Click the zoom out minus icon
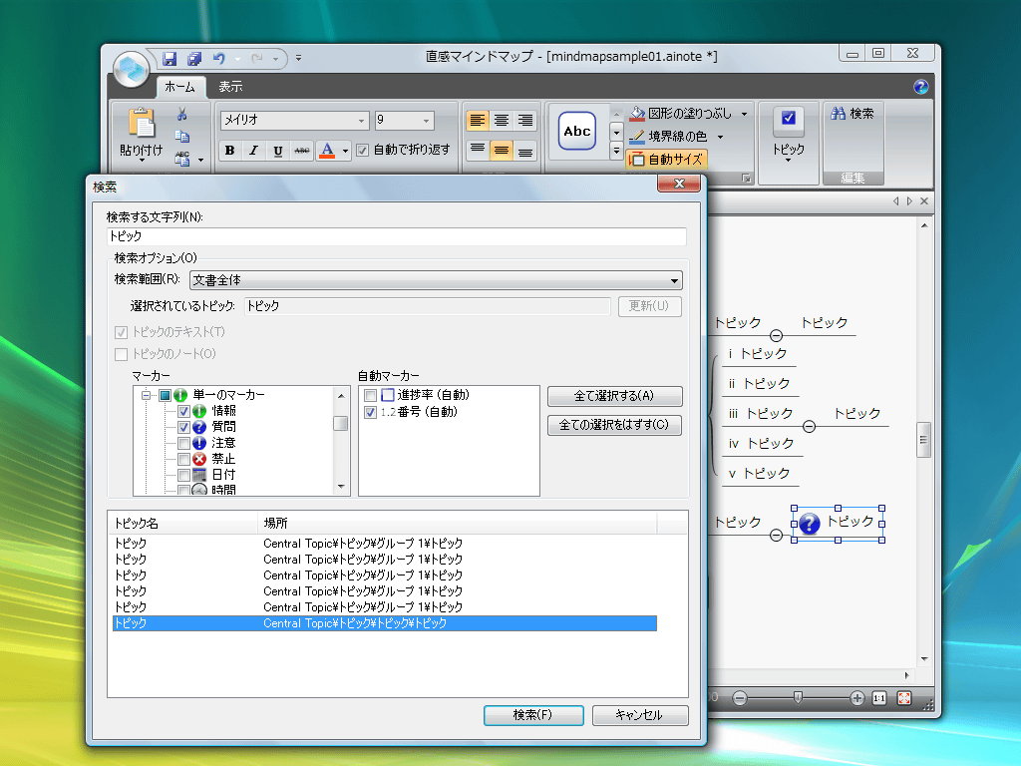 click(x=740, y=698)
